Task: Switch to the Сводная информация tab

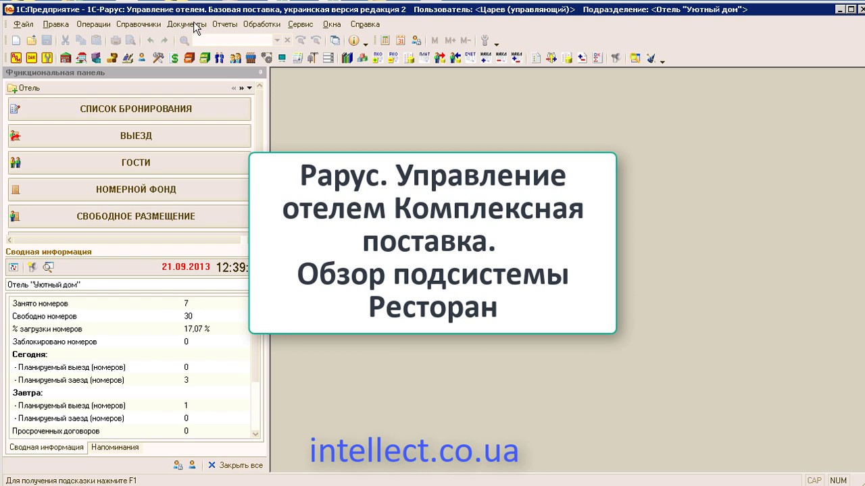Action: click(47, 447)
